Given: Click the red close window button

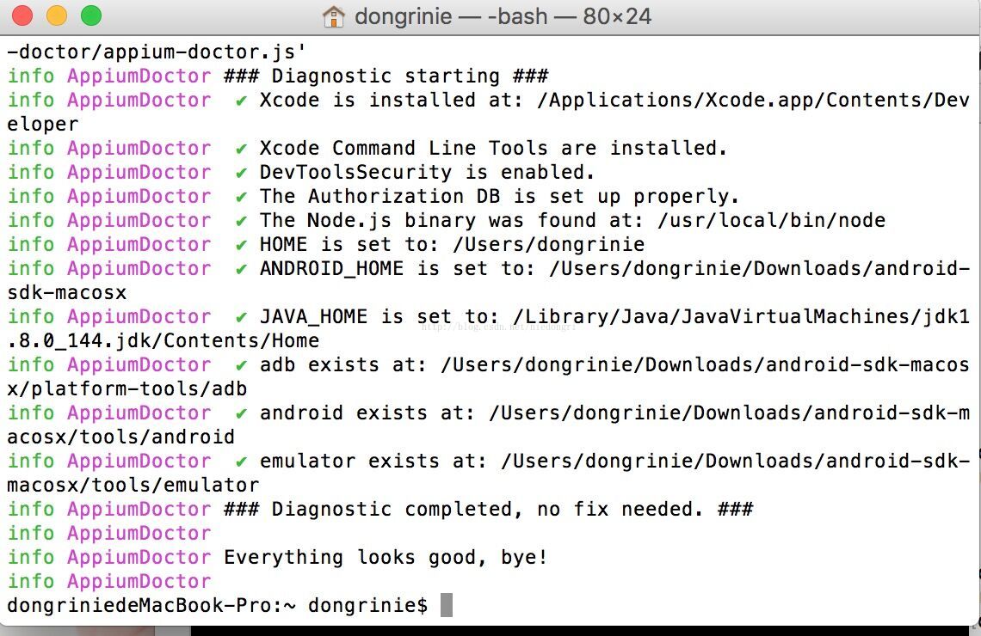Looking at the screenshot, I should pyautogui.click(x=22, y=15).
